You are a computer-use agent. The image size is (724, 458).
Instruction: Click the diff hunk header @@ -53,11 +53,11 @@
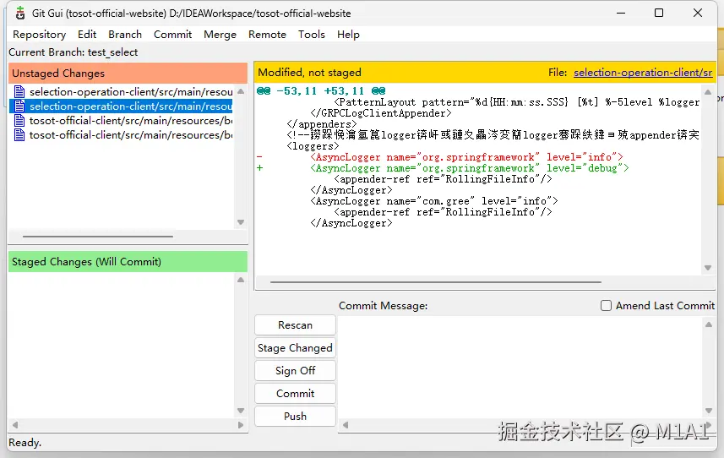pyautogui.click(x=321, y=91)
